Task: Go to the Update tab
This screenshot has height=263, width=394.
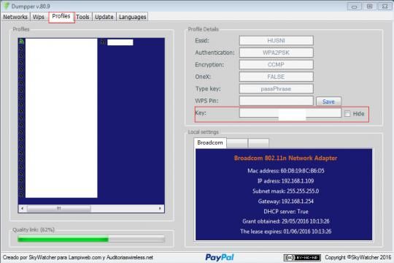Action: [104, 17]
